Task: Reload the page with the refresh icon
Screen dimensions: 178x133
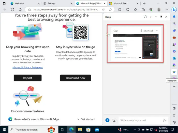Action: click(x=12, y=10)
